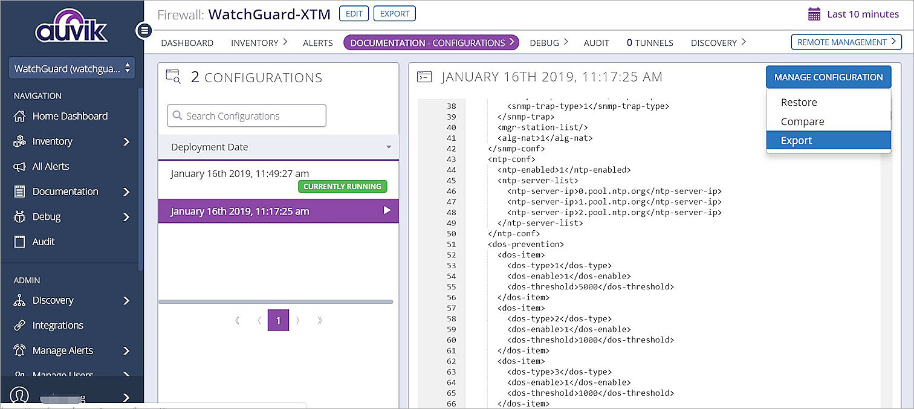
Task: Click inside the Search Configurations field
Action: pyautogui.click(x=247, y=115)
